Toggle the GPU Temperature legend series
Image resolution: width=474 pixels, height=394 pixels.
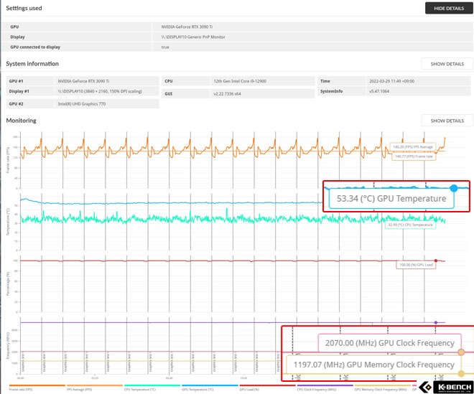(x=210, y=388)
